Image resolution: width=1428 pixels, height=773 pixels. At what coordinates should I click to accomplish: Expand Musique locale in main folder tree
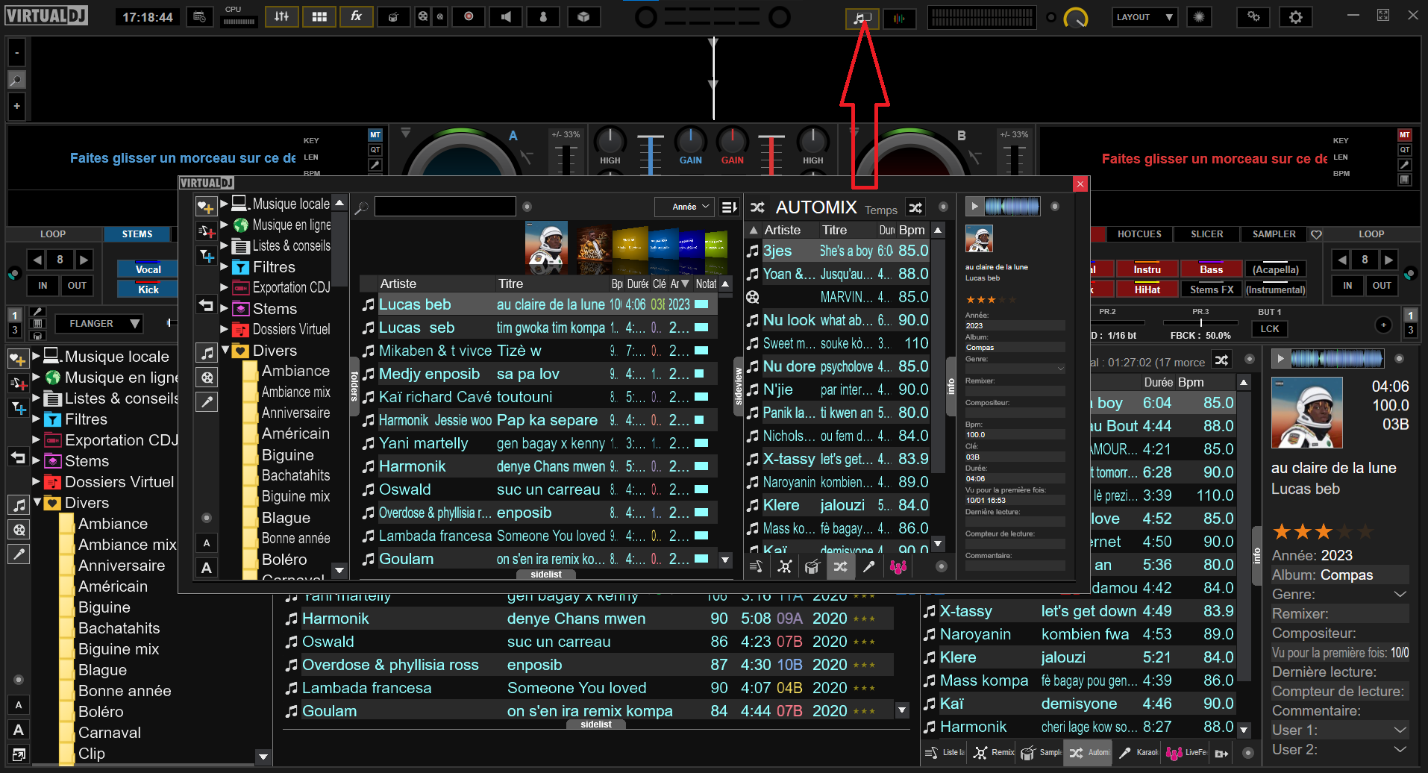click(35, 357)
